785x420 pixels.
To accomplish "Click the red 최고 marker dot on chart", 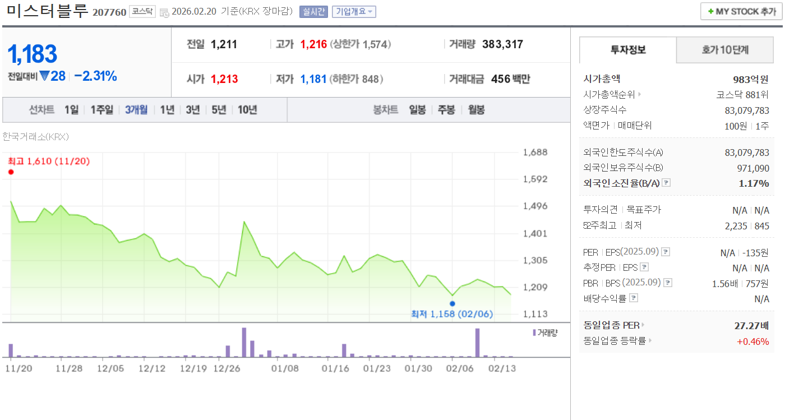I will 11,172.
